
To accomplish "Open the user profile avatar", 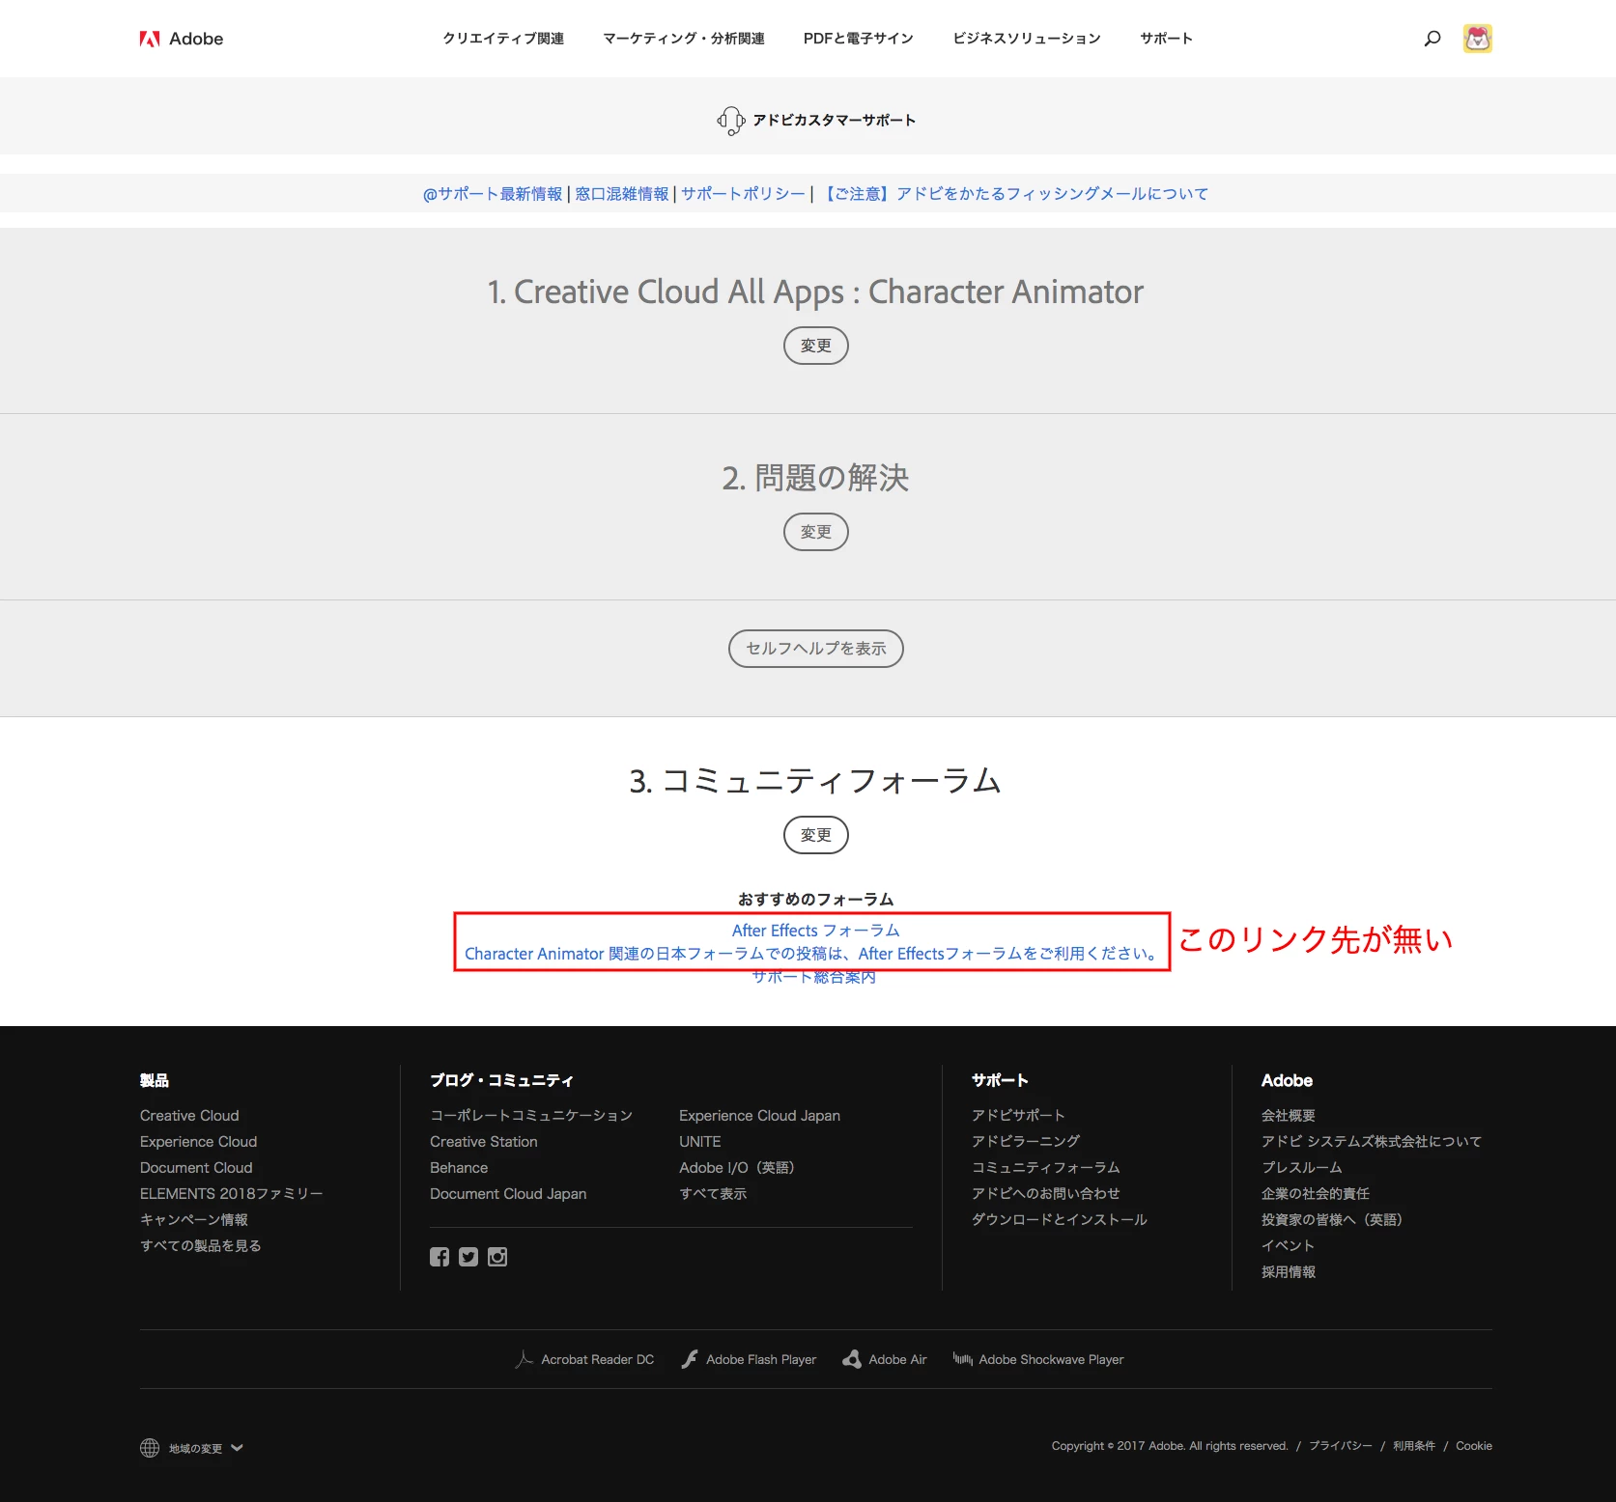I will (x=1477, y=39).
